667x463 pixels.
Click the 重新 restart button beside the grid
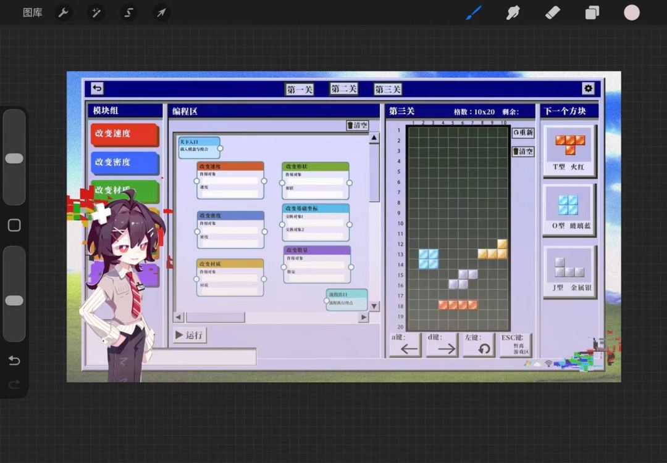click(x=523, y=133)
